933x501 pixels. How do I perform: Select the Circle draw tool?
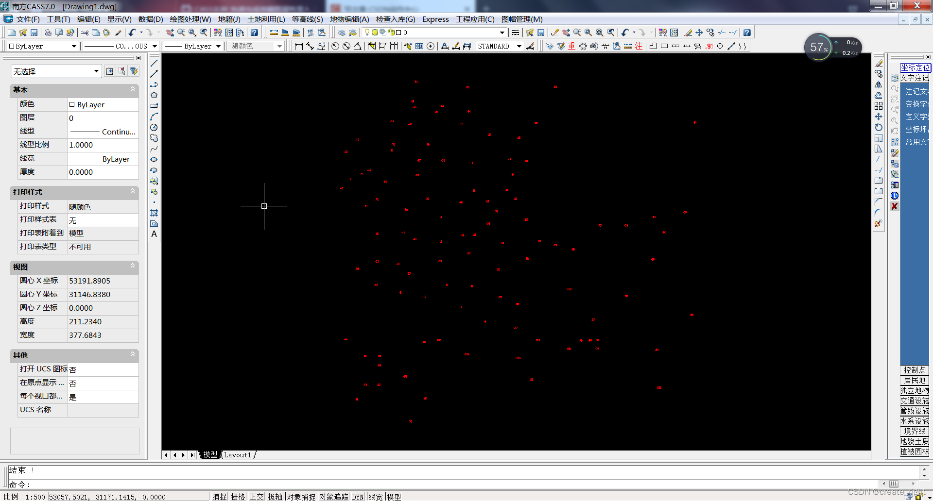point(154,127)
